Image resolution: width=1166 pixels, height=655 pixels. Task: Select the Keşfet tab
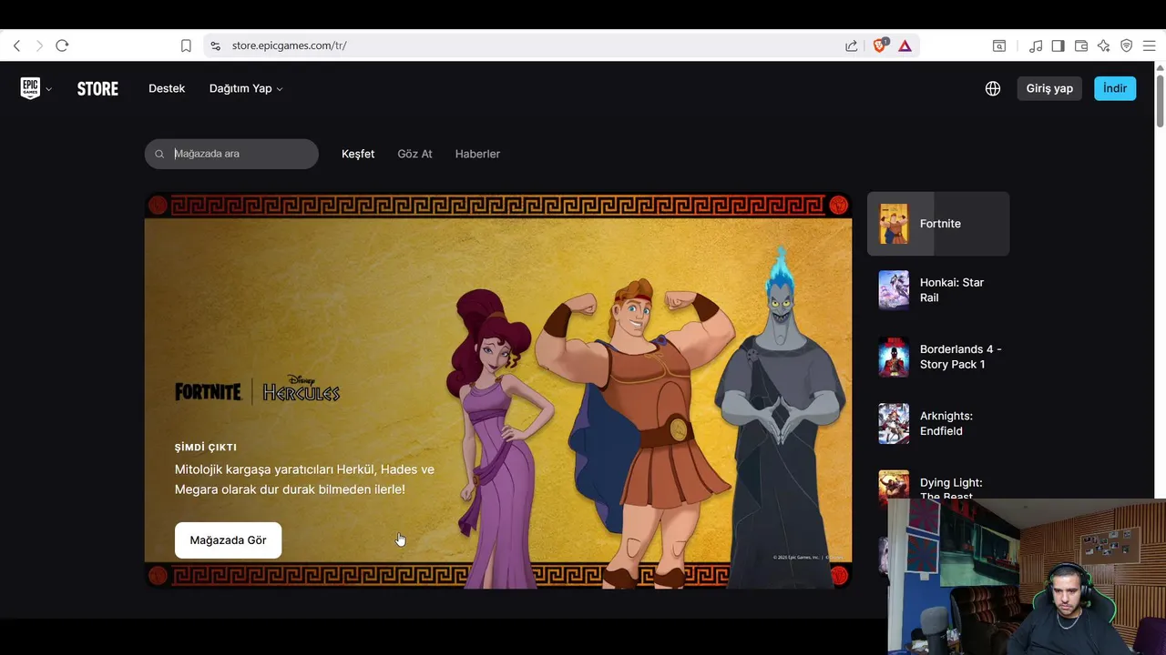tap(358, 154)
